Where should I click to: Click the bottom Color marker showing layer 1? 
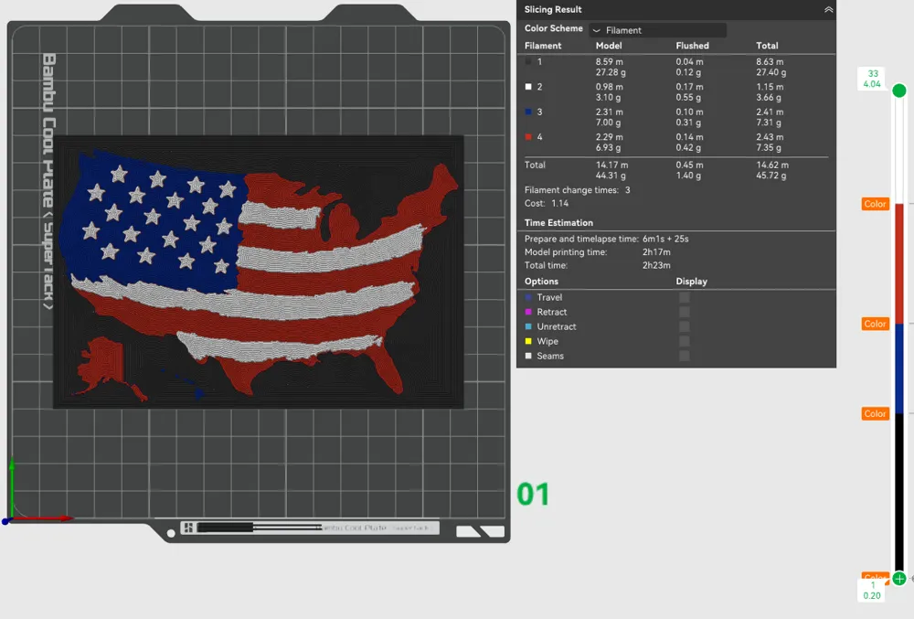click(874, 578)
